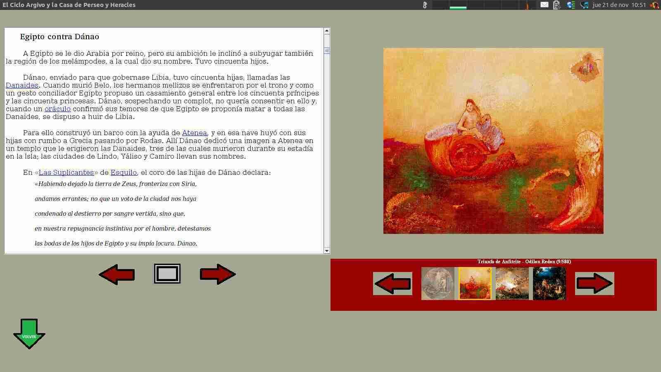
Task: Open the network globe tray icon
Action: [571, 5]
